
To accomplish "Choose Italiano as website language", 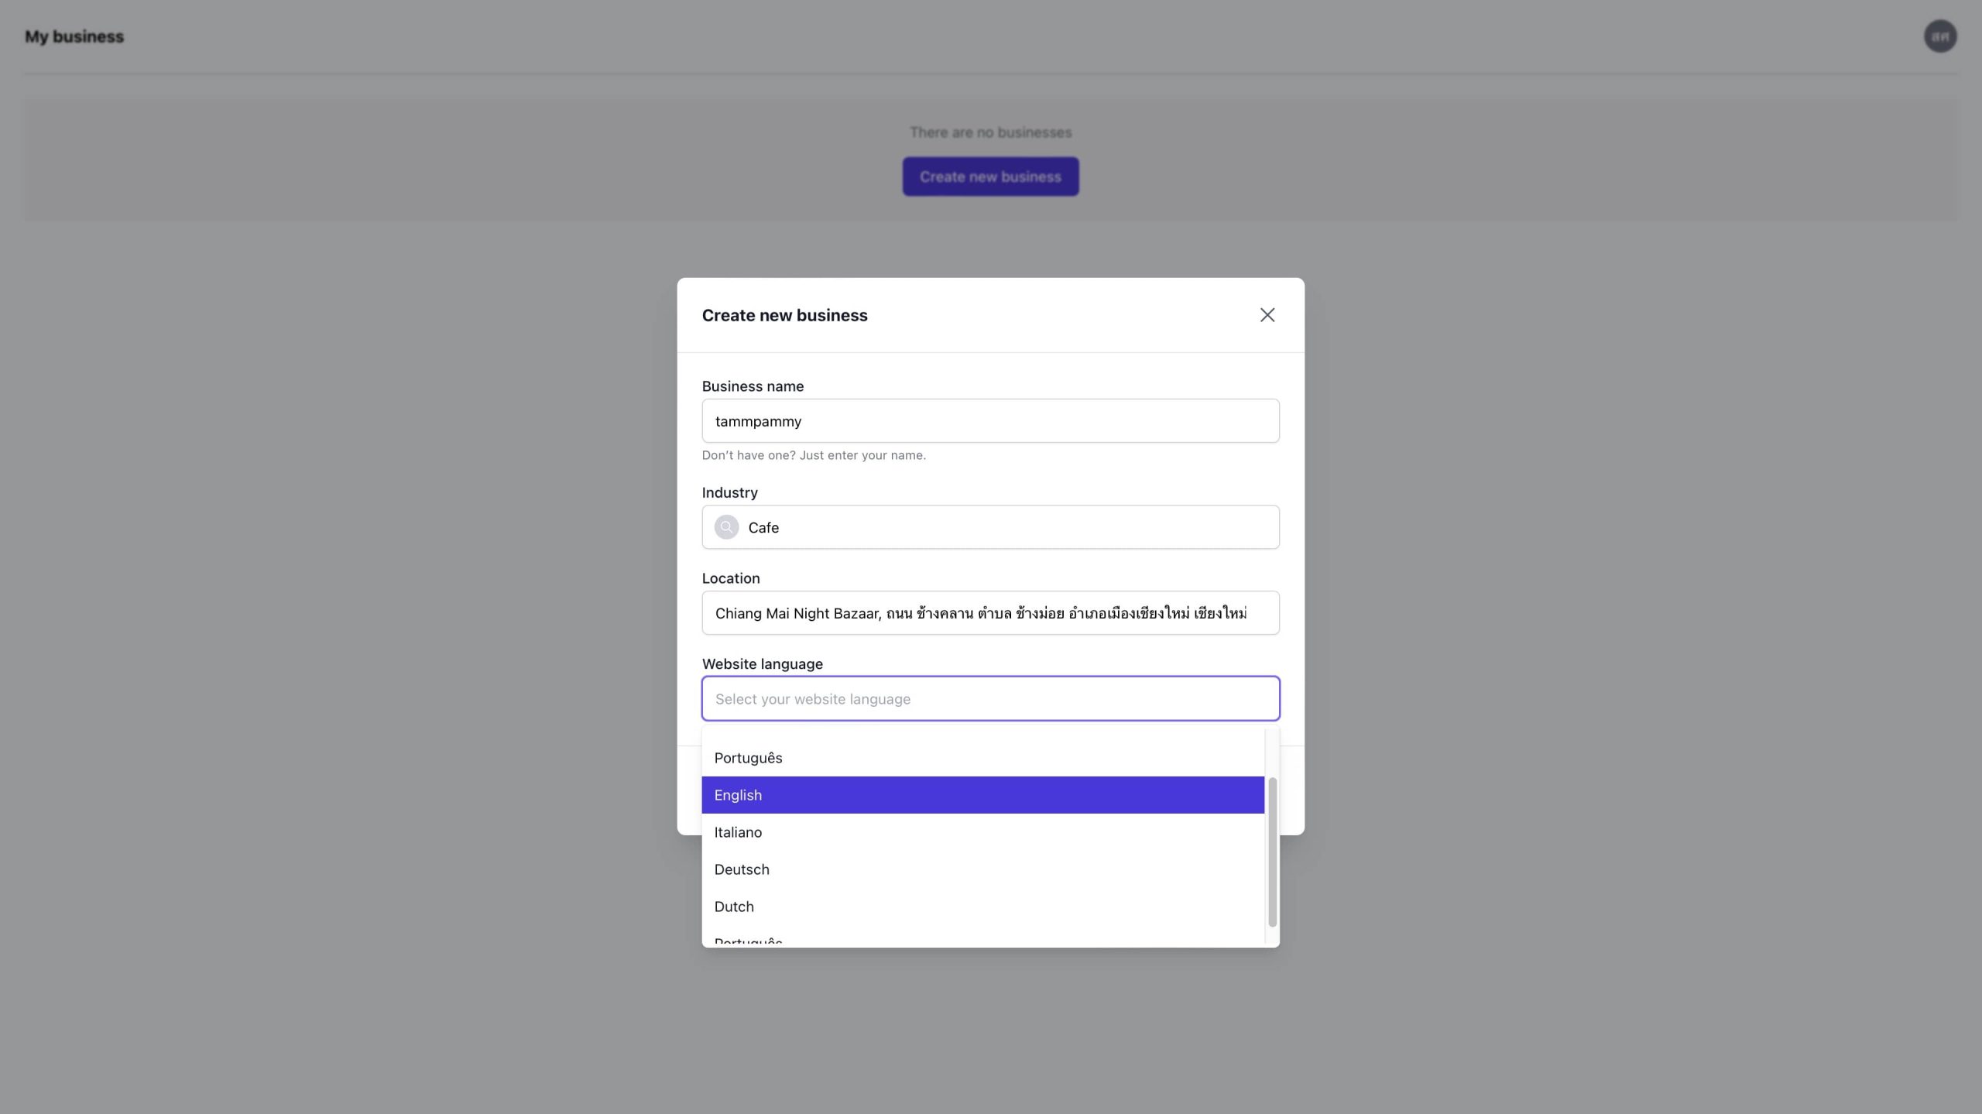I will tap(982, 832).
